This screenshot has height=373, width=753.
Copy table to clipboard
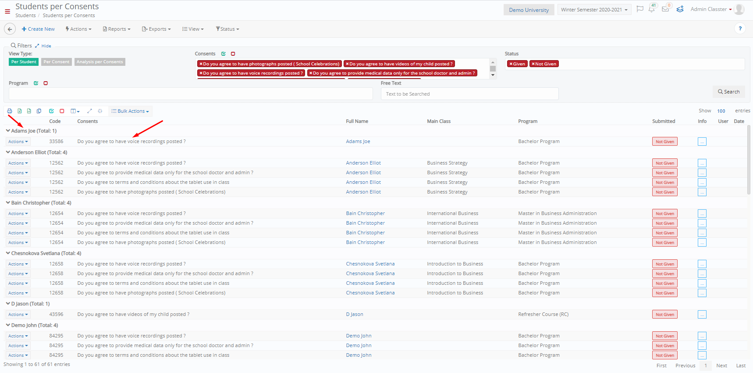39,111
